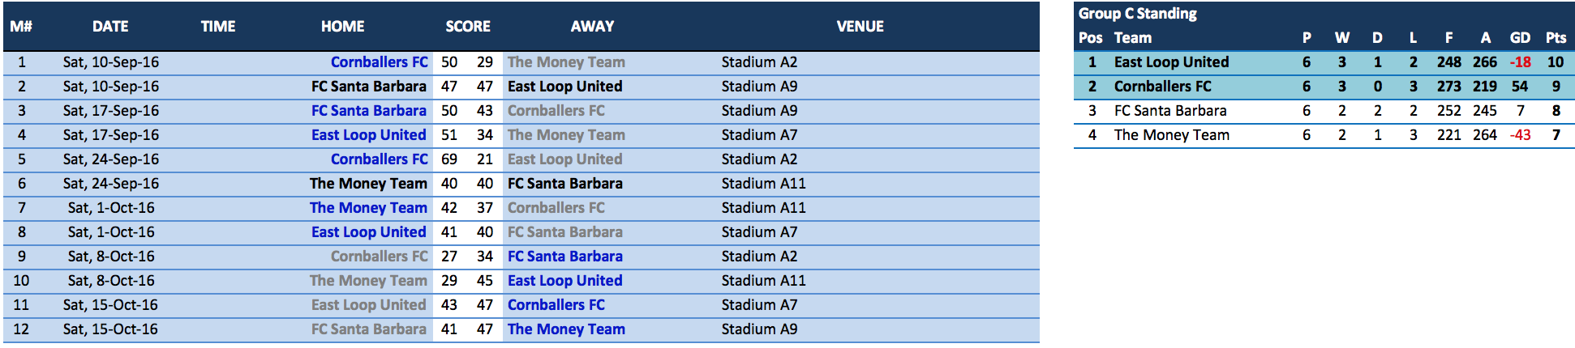Click The Money Team away in match 12
1575x348 pixels.
point(566,329)
